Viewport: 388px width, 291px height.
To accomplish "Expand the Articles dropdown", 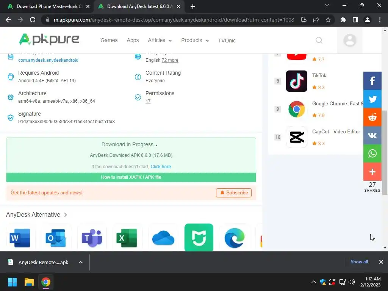I will click(x=160, y=40).
